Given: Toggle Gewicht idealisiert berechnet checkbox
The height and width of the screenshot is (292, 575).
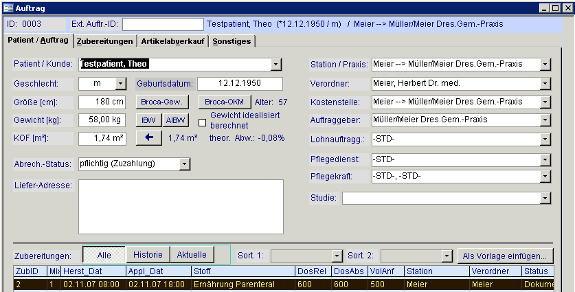Looking at the screenshot, I should point(202,122).
